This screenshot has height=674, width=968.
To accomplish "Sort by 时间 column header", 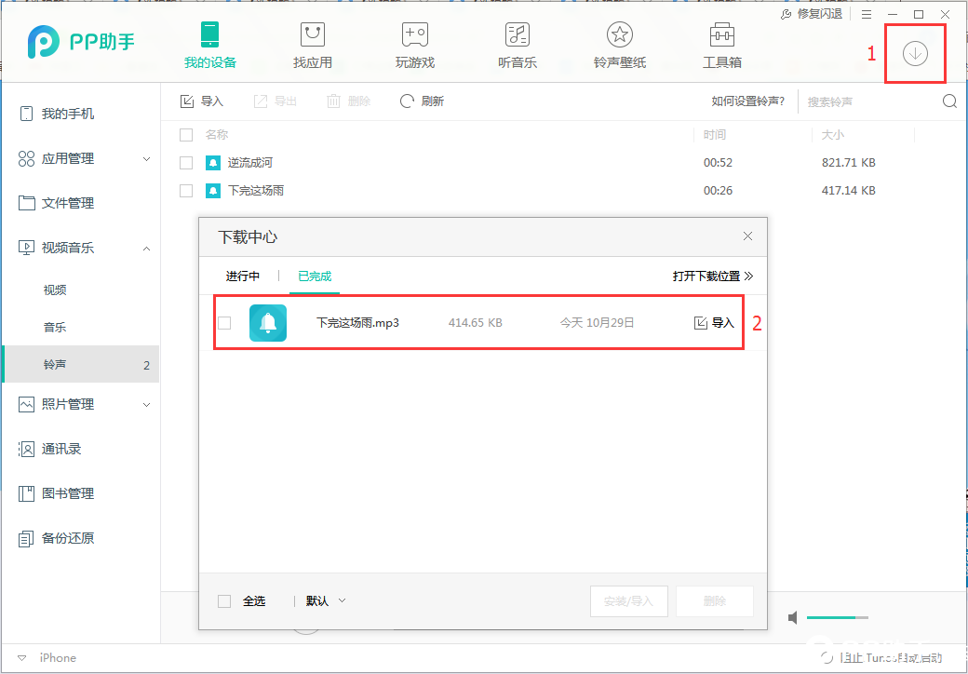I will (714, 135).
